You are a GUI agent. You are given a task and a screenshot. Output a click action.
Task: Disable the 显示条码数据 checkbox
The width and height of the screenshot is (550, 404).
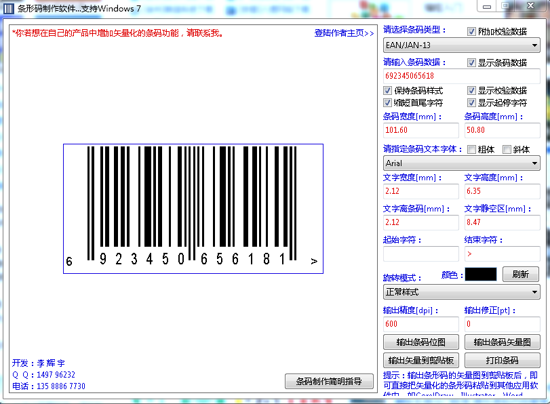(x=472, y=62)
